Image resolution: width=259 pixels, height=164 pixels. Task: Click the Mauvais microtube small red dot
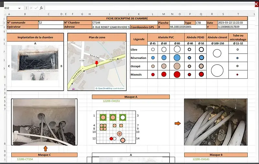tap(237, 75)
